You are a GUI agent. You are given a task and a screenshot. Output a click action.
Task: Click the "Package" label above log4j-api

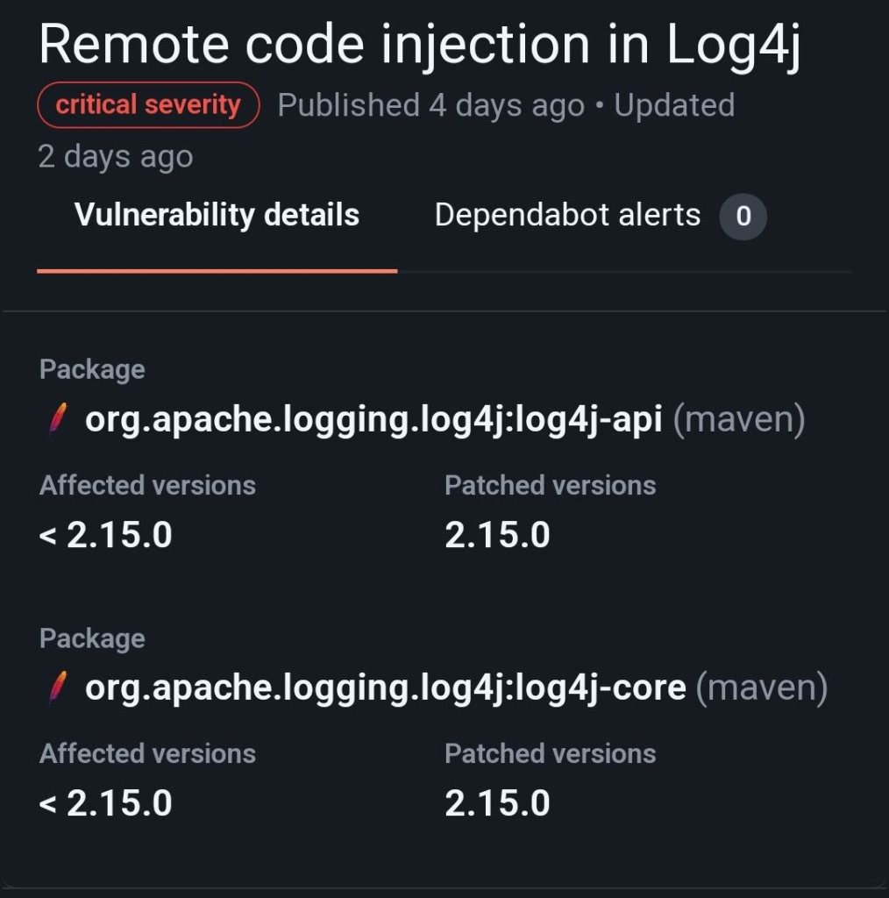click(92, 370)
